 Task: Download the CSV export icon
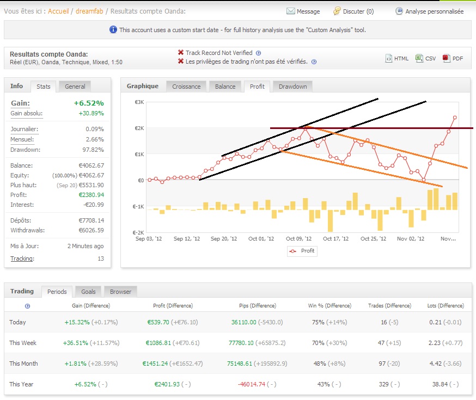(419, 58)
